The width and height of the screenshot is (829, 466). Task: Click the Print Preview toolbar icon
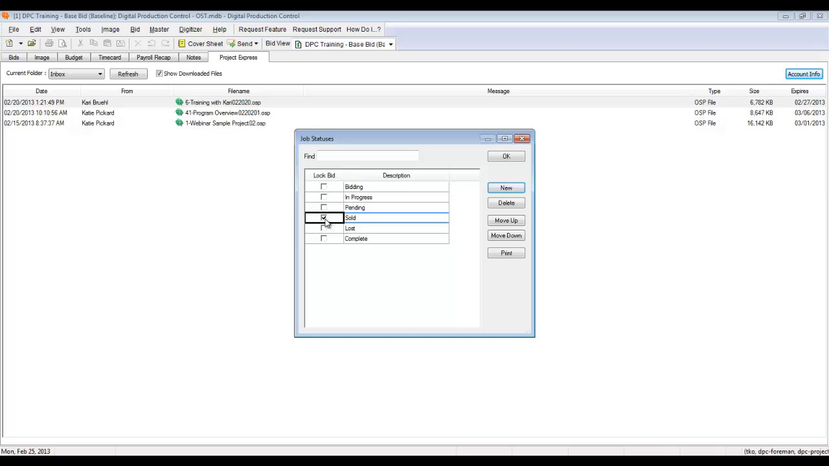[63, 43]
